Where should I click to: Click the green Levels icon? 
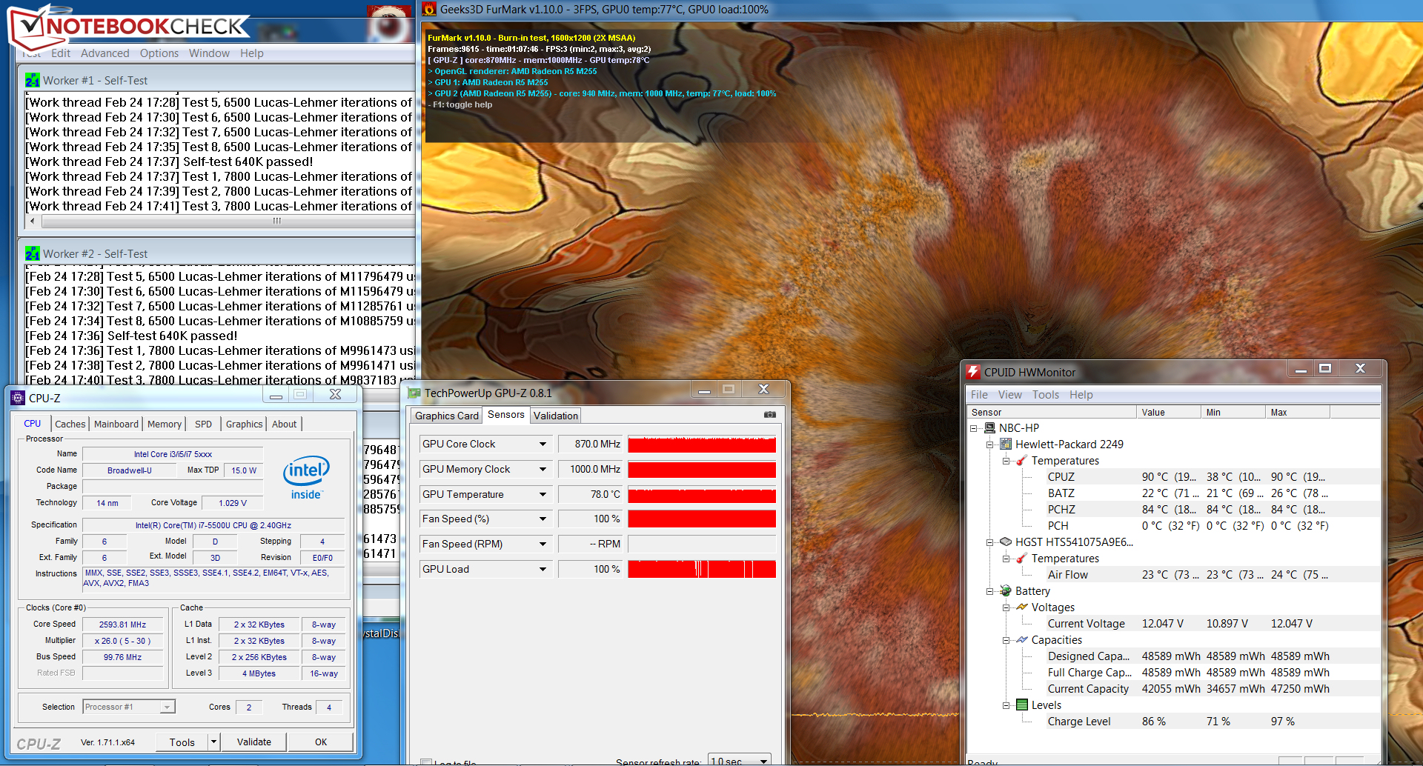click(1022, 705)
